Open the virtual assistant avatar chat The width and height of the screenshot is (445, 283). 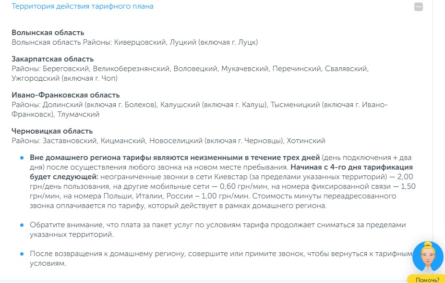(x=427, y=257)
